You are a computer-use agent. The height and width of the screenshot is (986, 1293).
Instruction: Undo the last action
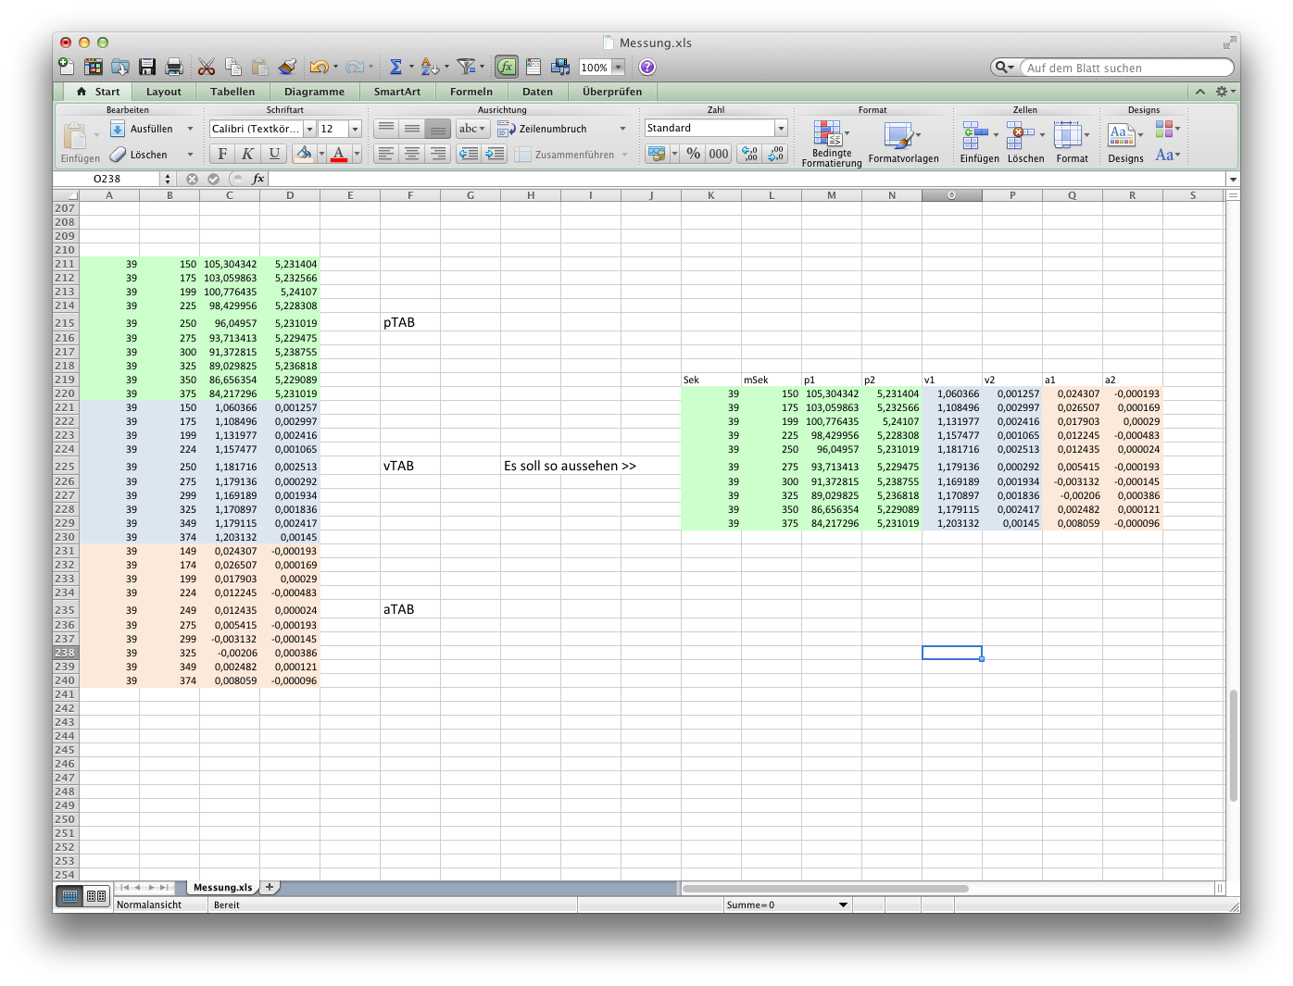tap(320, 67)
